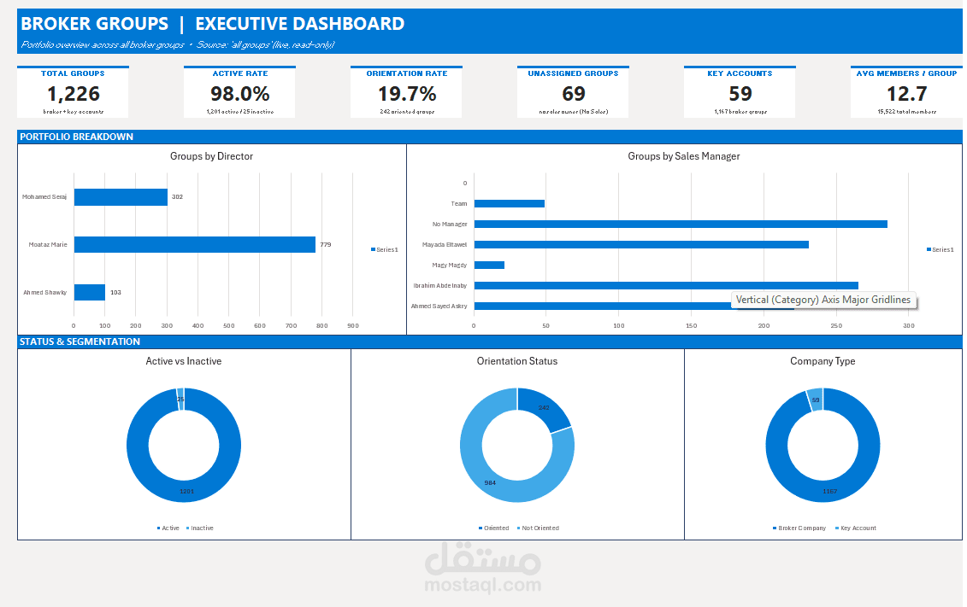Click the "1,167 broker groups" caption
967x607 pixels.
(740, 112)
